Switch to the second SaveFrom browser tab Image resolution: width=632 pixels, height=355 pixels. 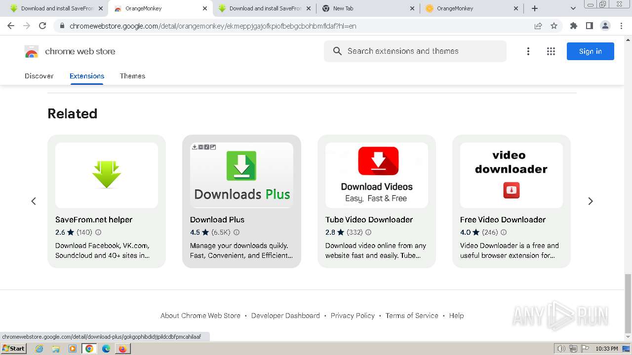(264, 8)
